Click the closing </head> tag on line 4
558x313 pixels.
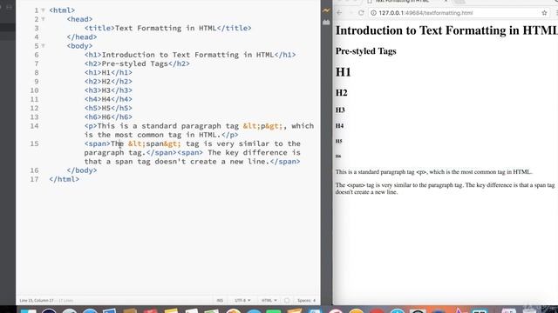81,37
